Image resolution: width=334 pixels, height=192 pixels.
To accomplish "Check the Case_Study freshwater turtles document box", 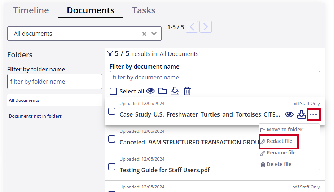I will [112, 111].
